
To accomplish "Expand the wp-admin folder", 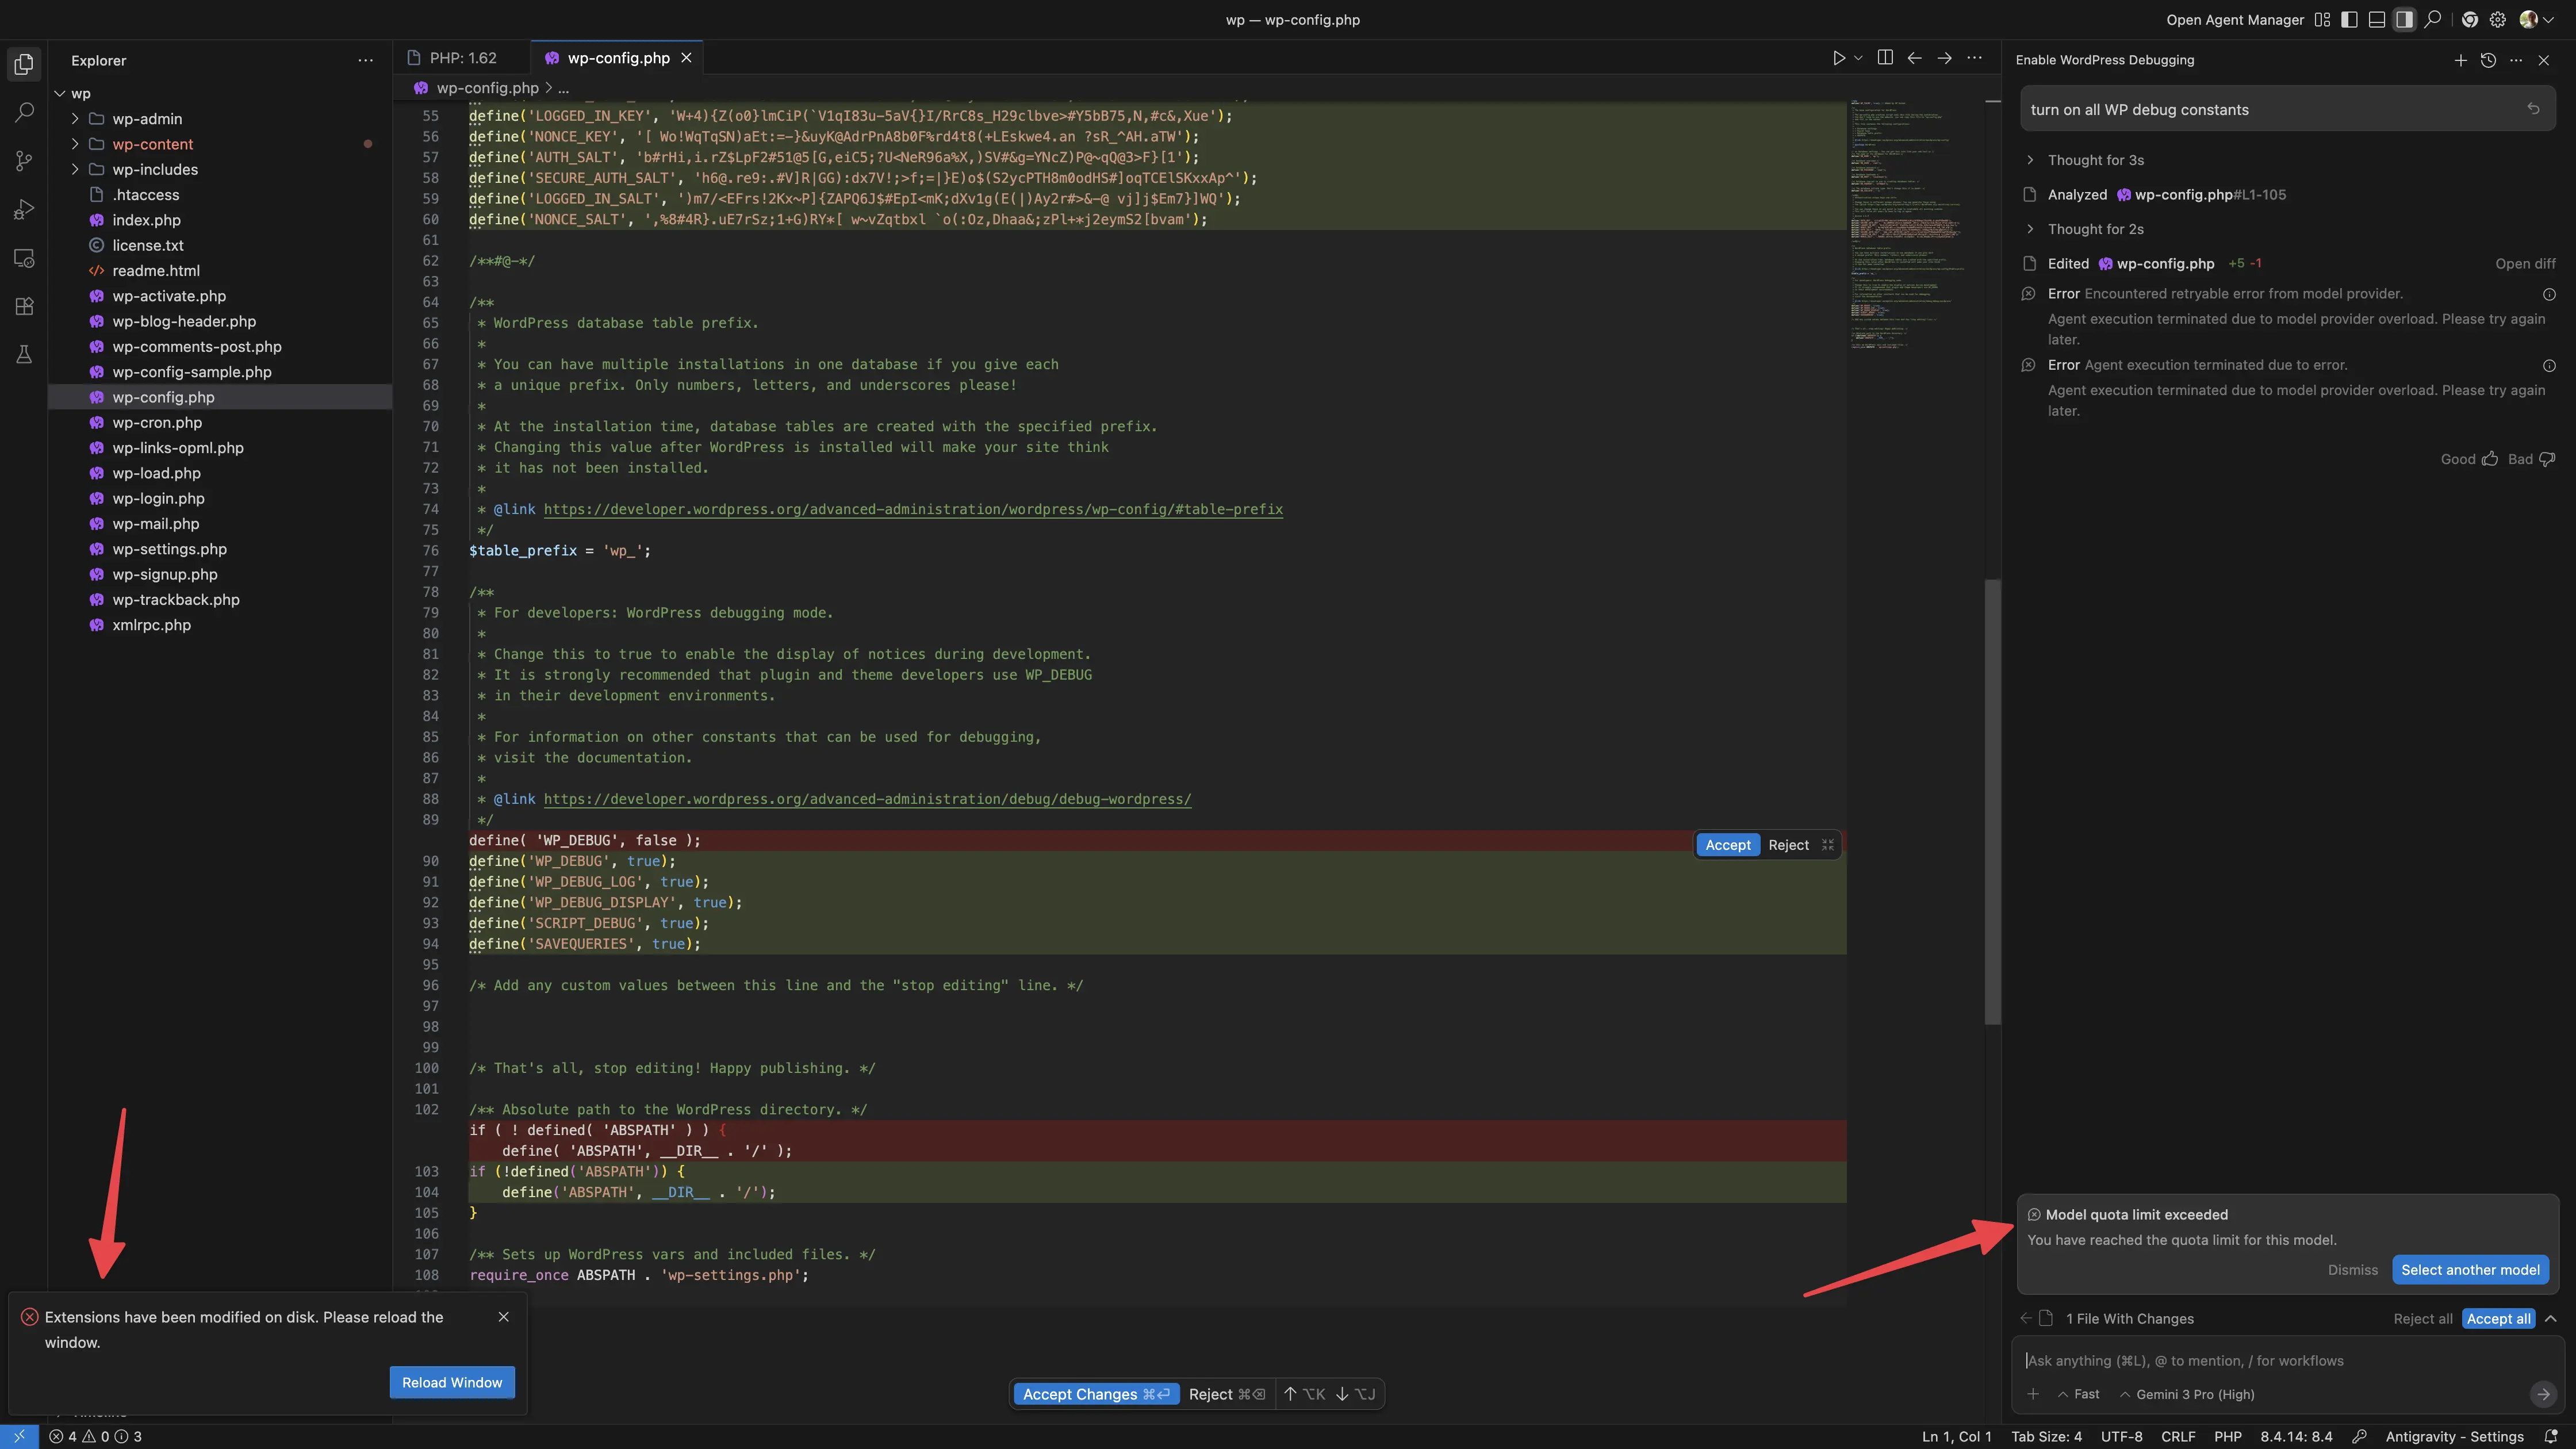I will coord(146,119).
